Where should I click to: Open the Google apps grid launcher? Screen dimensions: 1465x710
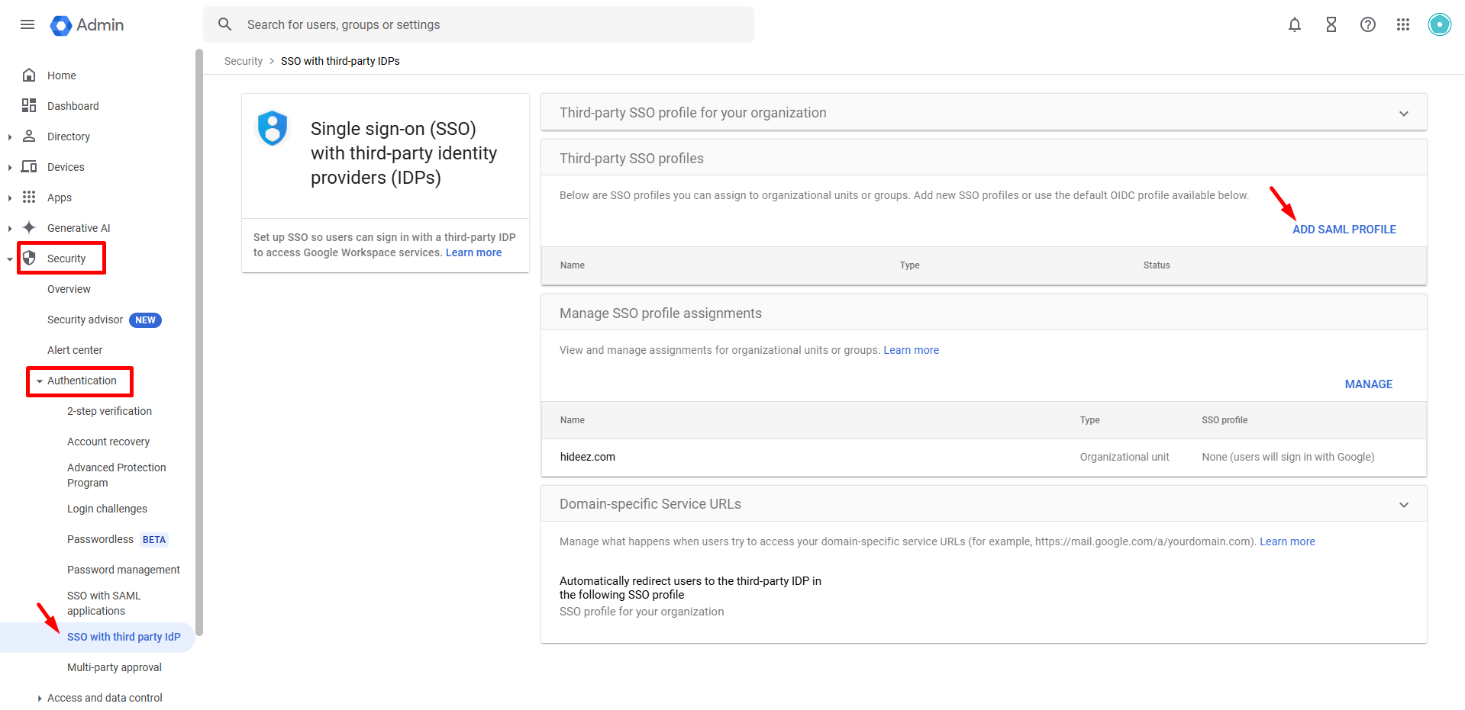click(x=1402, y=24)
